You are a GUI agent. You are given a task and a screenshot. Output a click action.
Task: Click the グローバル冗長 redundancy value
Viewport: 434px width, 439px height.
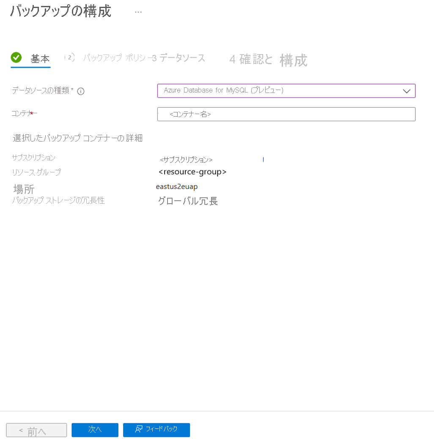188,201
